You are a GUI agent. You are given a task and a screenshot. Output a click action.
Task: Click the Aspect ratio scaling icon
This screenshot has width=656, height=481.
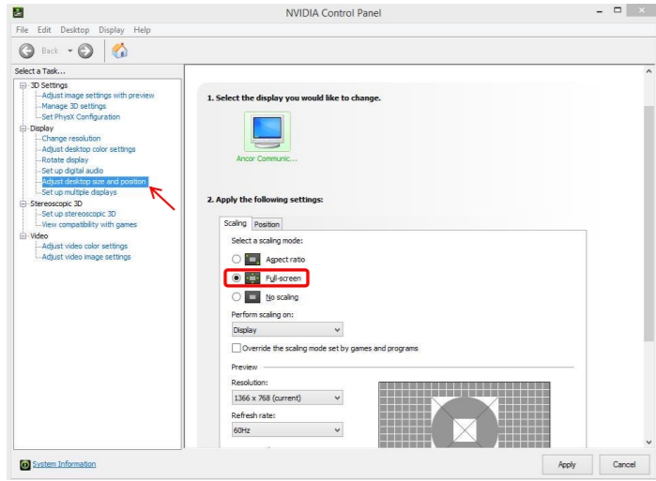pyautogui.click(x=252, y=260)
